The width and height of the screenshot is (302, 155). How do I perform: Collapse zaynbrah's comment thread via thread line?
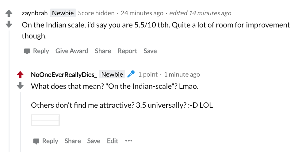click(9, 92)
